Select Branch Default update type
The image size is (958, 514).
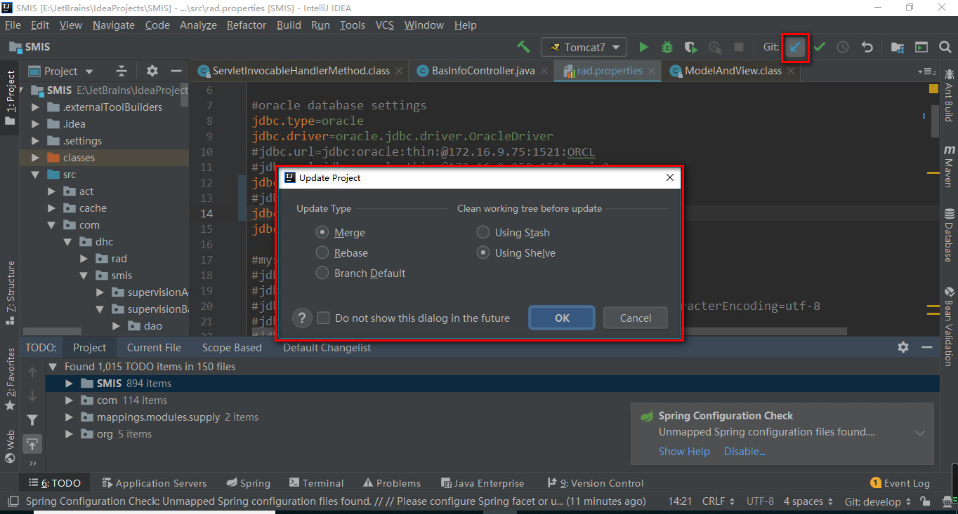[322, 273]
